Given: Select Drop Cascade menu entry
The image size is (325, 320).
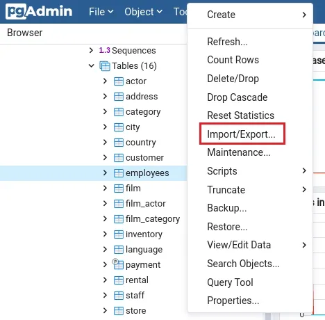Looking at the screenshot, I should click(250, 97).
